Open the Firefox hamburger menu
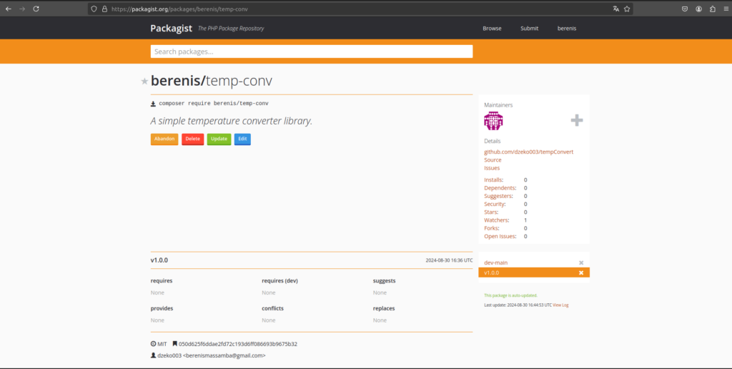The width and height of the screenshot is (732, 369). point(723,9)
